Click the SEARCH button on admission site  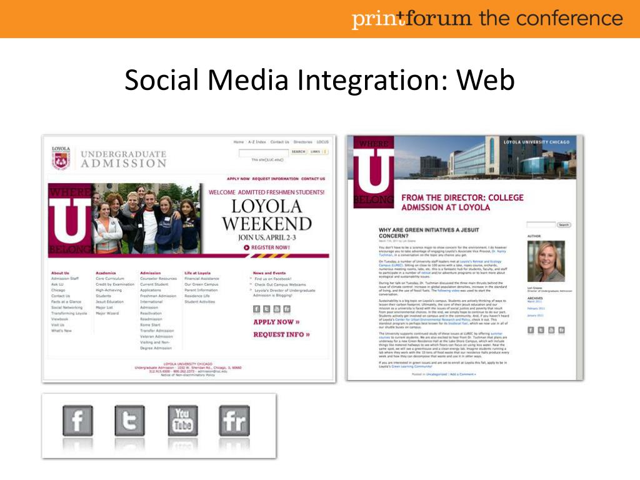click(x=298, y=151)
